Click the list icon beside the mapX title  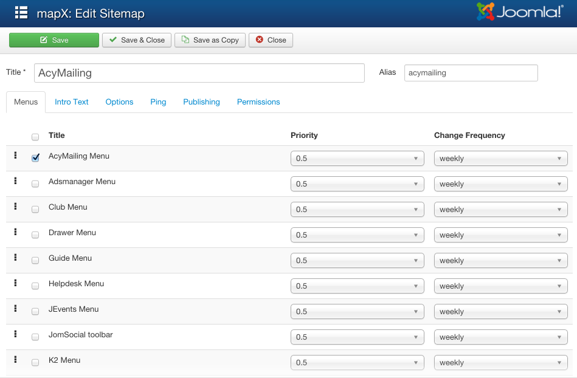click(x=21, y=13)
